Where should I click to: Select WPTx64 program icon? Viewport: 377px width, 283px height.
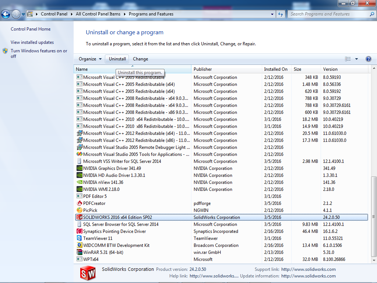point(80,259)
